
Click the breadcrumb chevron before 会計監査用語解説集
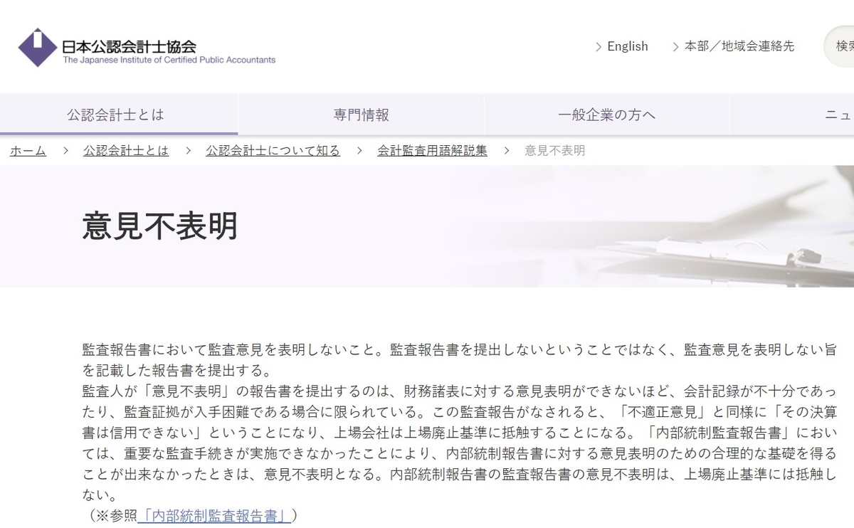click(360, 151)
